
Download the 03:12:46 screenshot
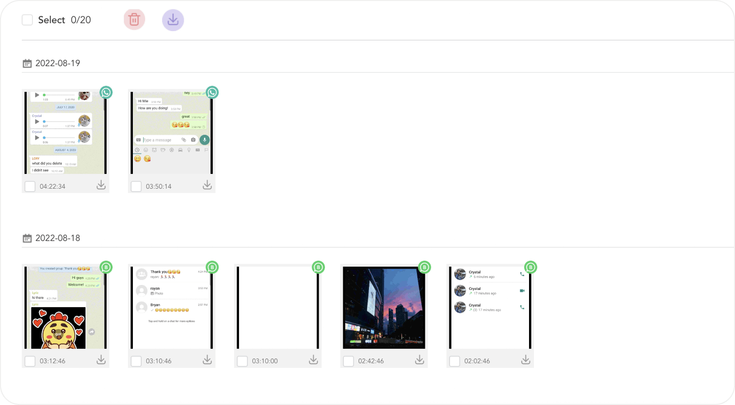coord(101,360)
